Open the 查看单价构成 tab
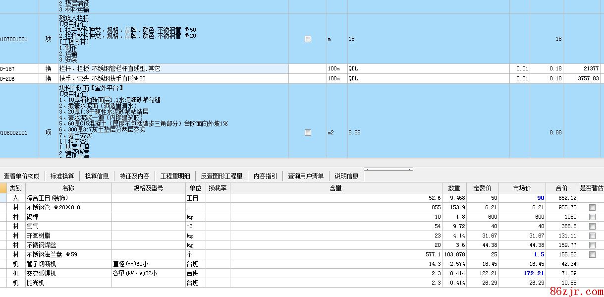604x297 pixels. (22, 176)
